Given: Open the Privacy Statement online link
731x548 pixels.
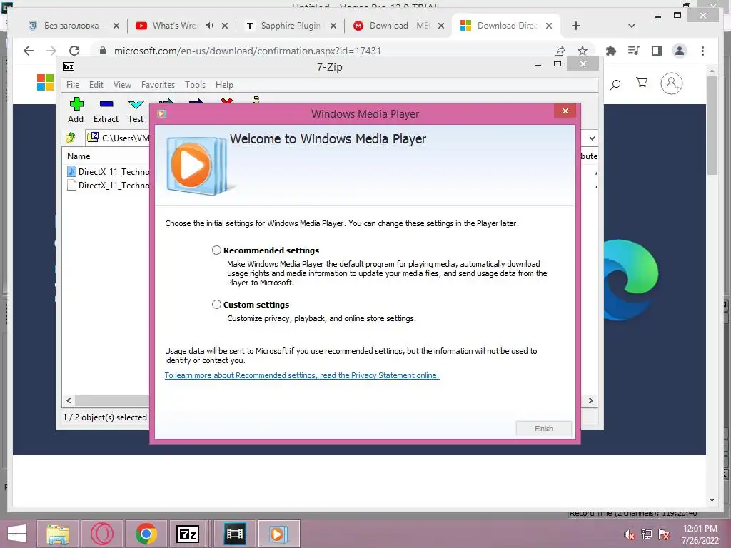Looking at the screenshot, I should 302,375.
